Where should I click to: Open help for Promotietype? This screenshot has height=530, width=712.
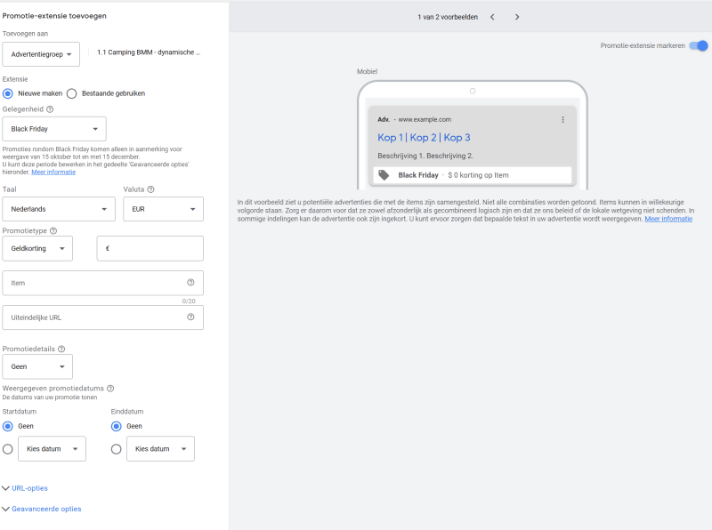coord(52,231)
